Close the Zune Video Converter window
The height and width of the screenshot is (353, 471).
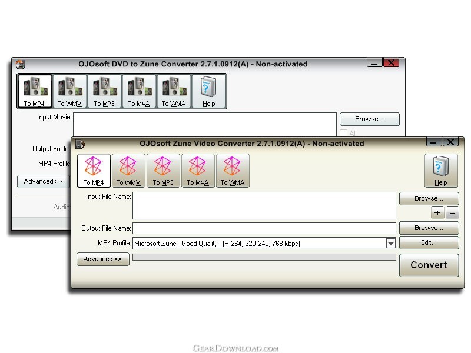450,142
